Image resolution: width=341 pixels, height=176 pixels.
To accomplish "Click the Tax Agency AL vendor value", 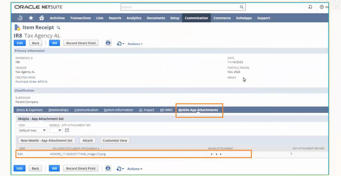I will point(25,72).
